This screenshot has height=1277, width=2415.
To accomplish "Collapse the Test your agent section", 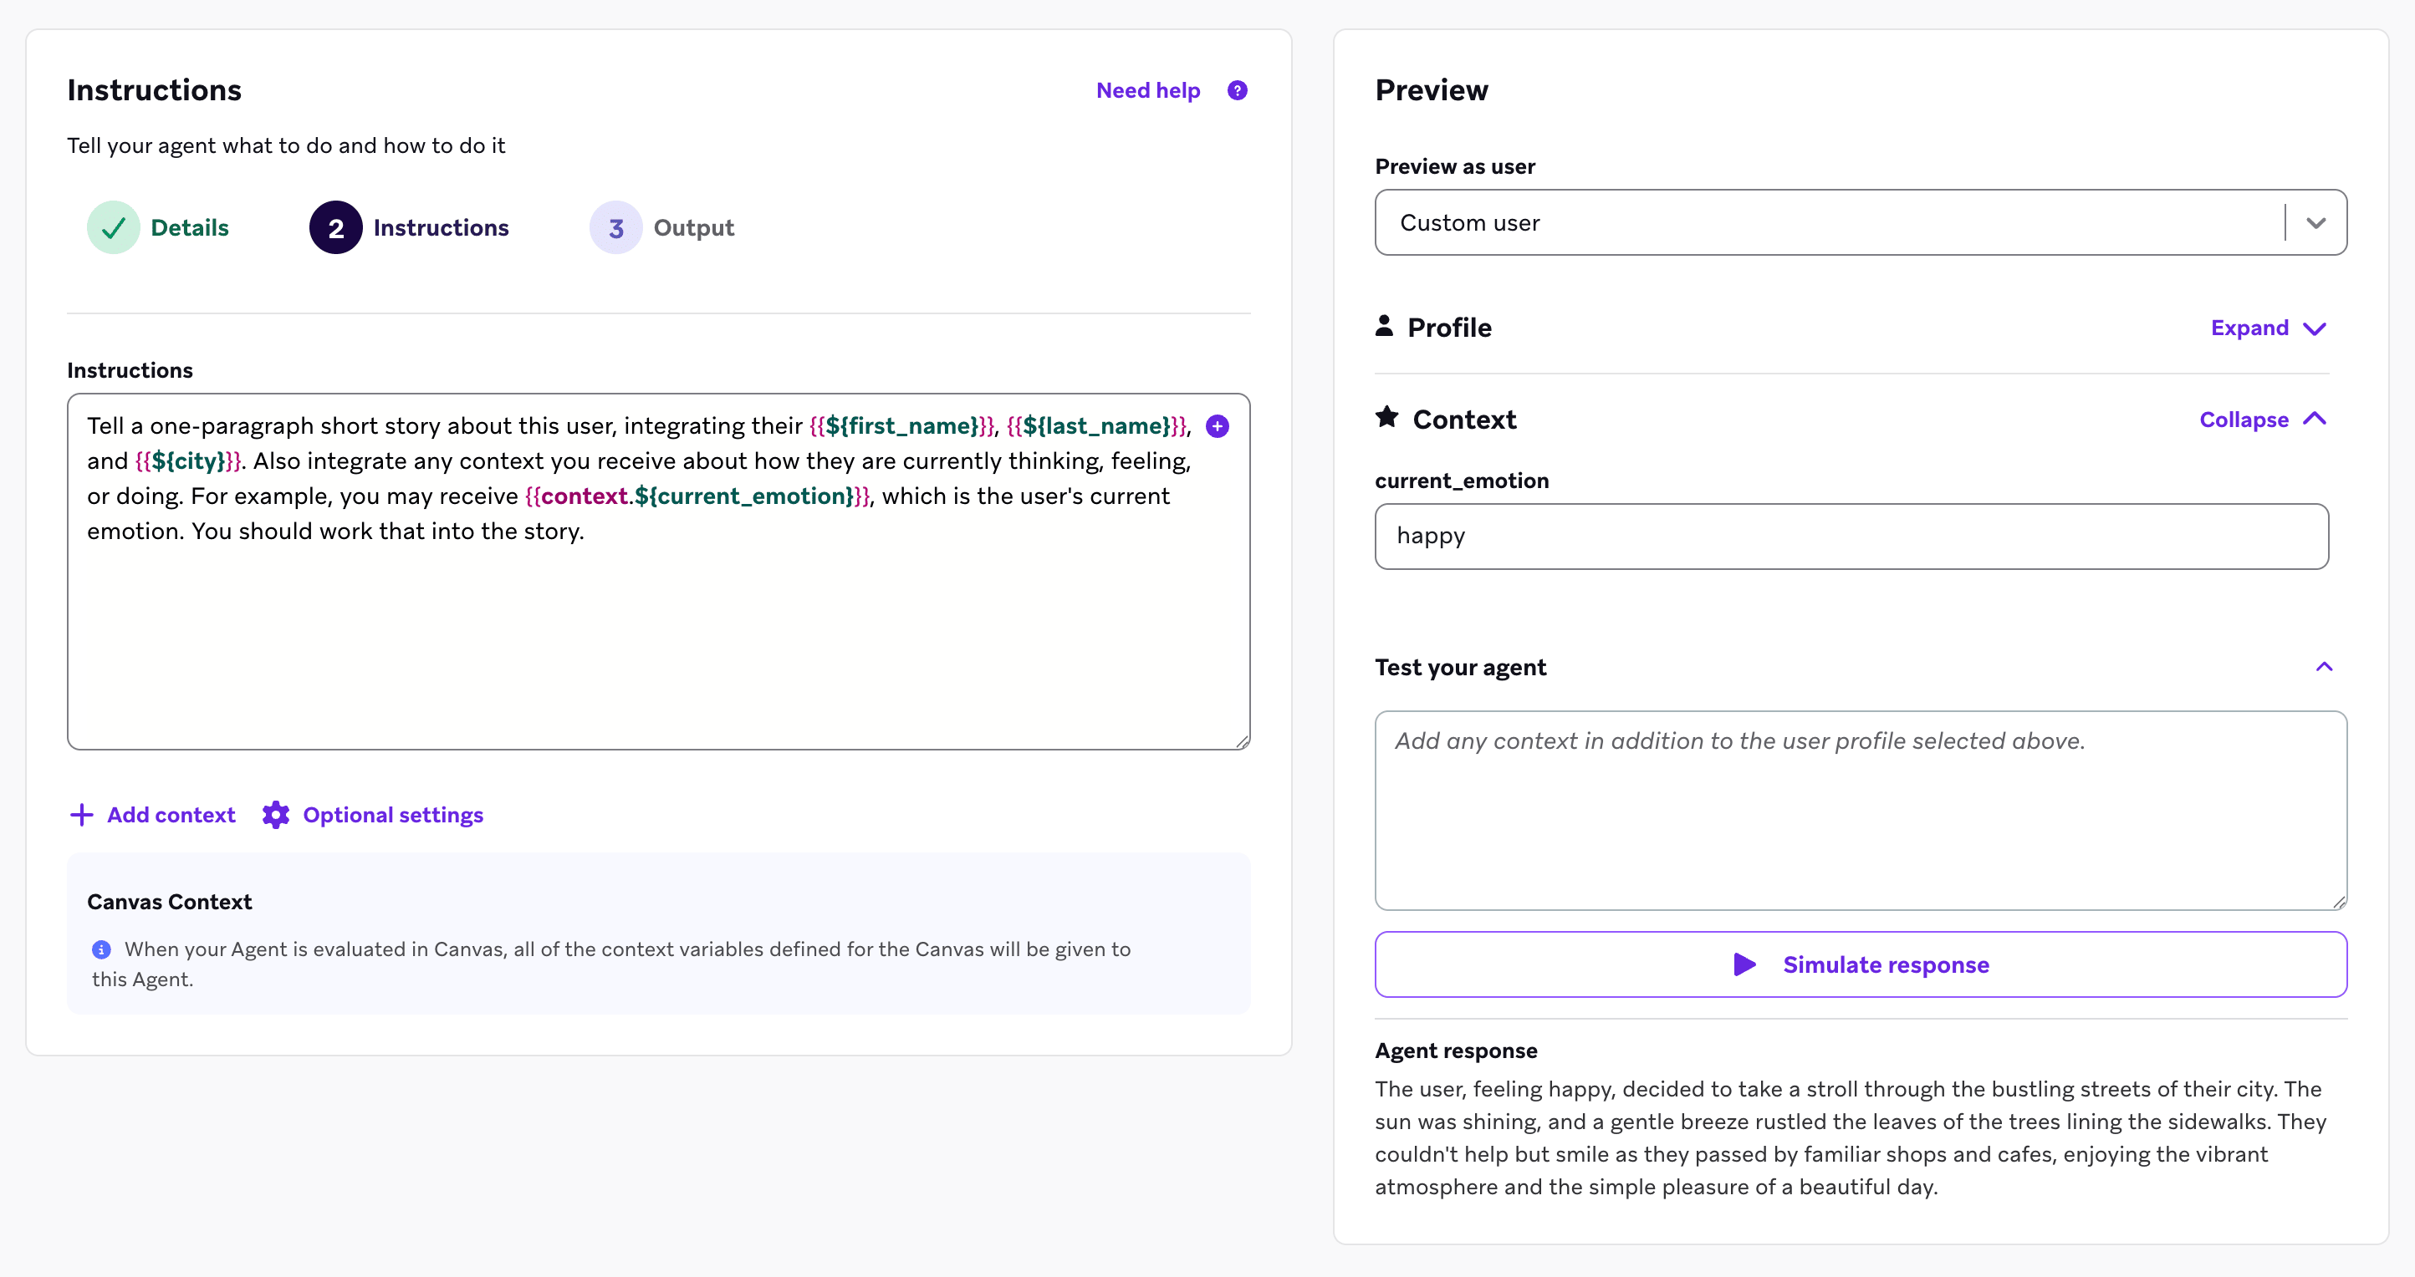I will click(2324, 667).
